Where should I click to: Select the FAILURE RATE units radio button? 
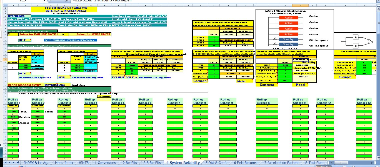point(9,35)
